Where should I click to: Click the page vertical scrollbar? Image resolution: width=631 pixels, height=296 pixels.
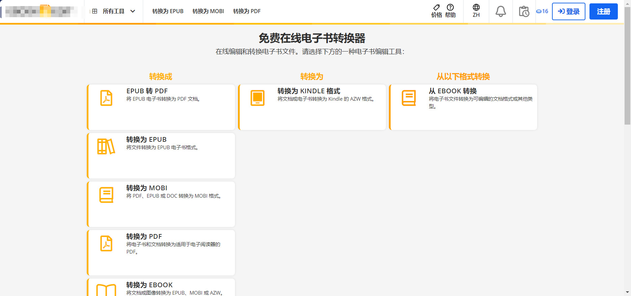coord(627,67)
